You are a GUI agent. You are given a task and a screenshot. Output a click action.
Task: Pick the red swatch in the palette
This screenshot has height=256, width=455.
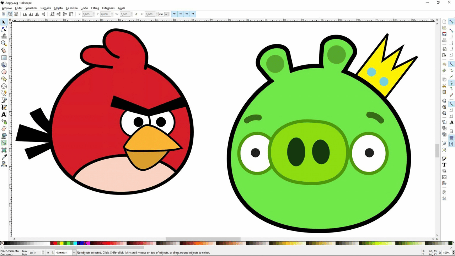pos(55,243)
